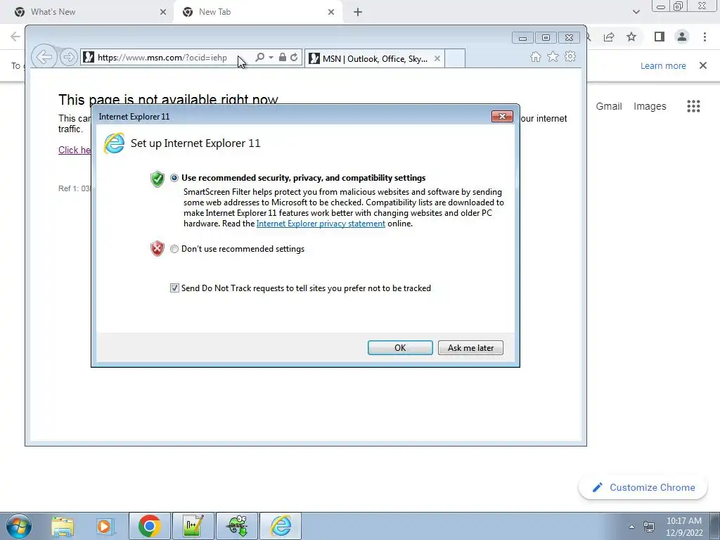Screen dimensions: 720x540
Task: Switch to Internet Explorer on the taskbar
Action: pos(281,526)
